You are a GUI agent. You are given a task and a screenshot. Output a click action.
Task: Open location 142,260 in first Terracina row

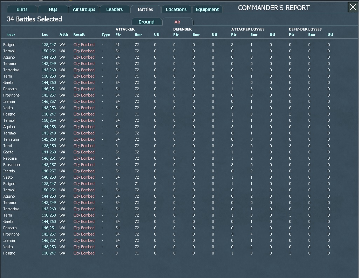[x=49, y=70]
